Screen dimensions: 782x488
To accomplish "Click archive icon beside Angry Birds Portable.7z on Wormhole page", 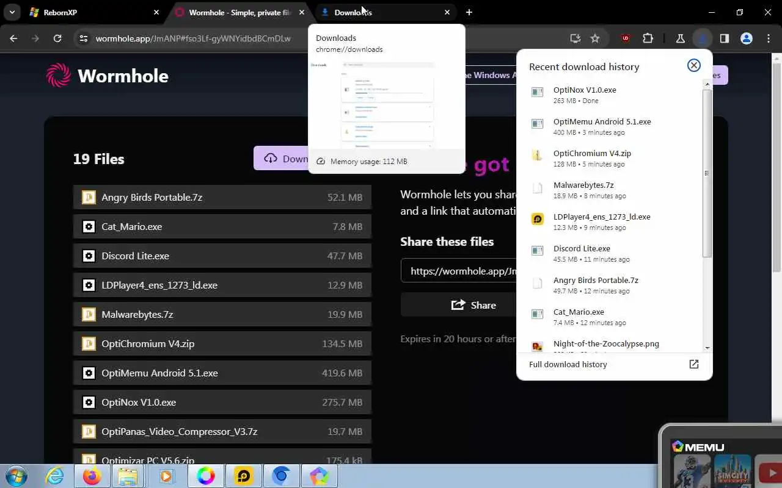I will pyautogui.click(x=89, y=197).
